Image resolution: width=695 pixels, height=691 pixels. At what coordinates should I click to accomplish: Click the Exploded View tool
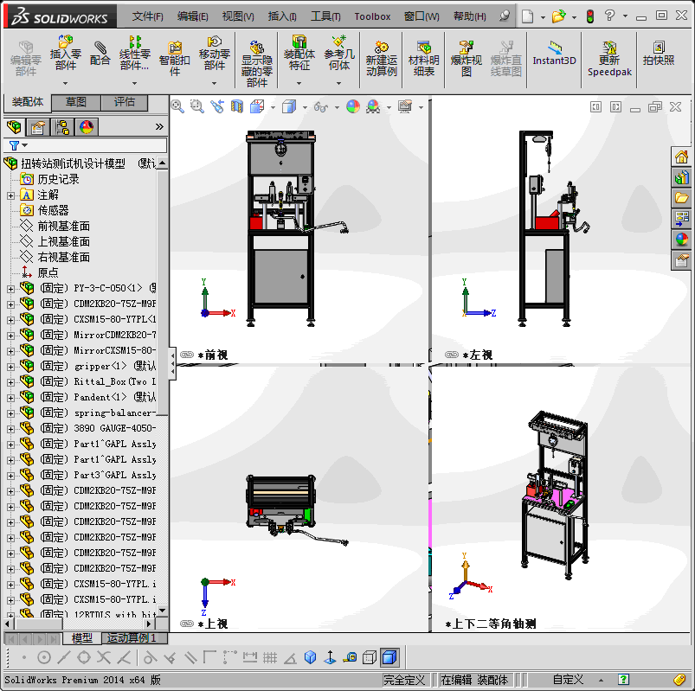[x=466, y=59]
